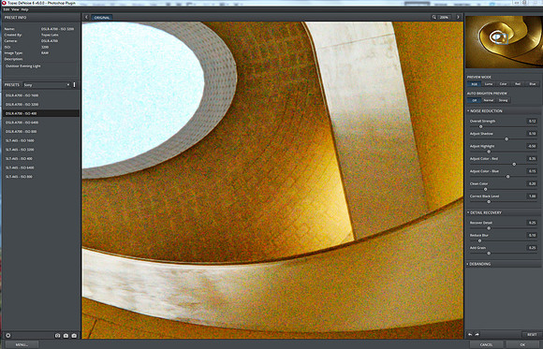Click the Correct Black Level slider handle
Image resolution: width=543 pixels, height=349 pixels.
click(x=489, y=202)
